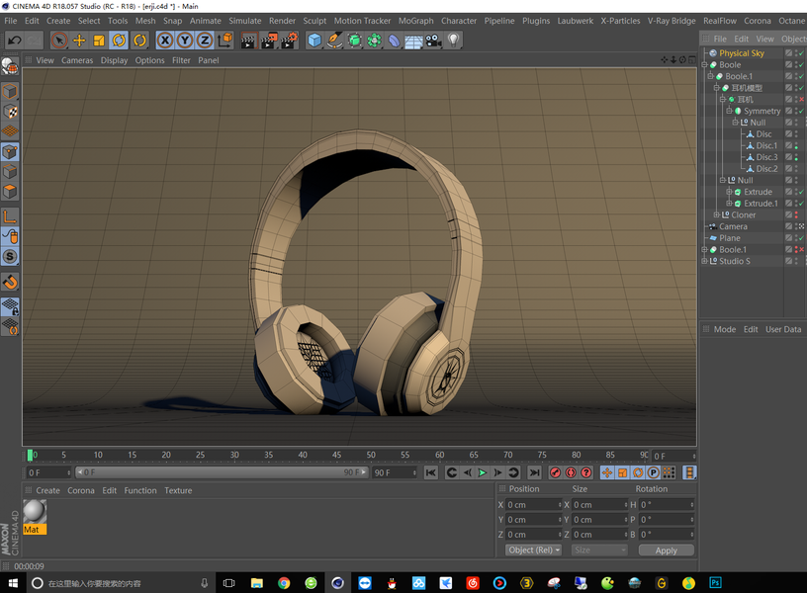Open the MoGraph menu
Screen dimensions: 807x593
click(x=415, y=21)
